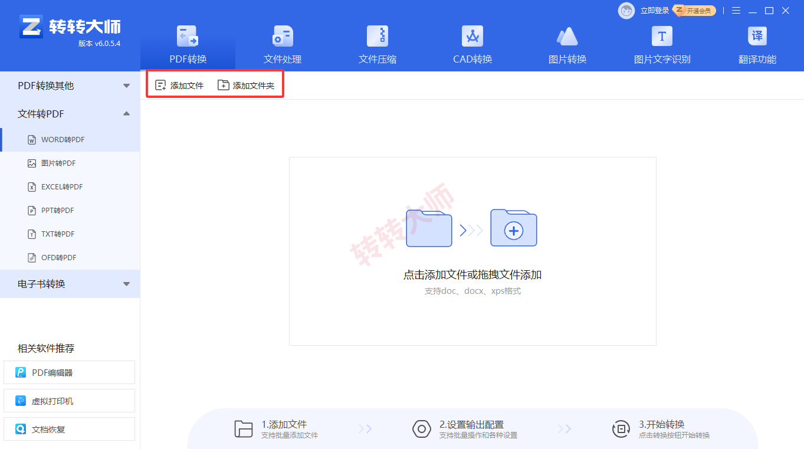Viewport: 804px width, 449px height.
Task: Click the 添加文件 toolbar button
Action: pyautogui.click(x=179, y=86)
